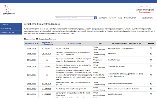The image size is (157, 98).
Task: Sort by Kurzbezeichnung column header
Action: point(74,43)
